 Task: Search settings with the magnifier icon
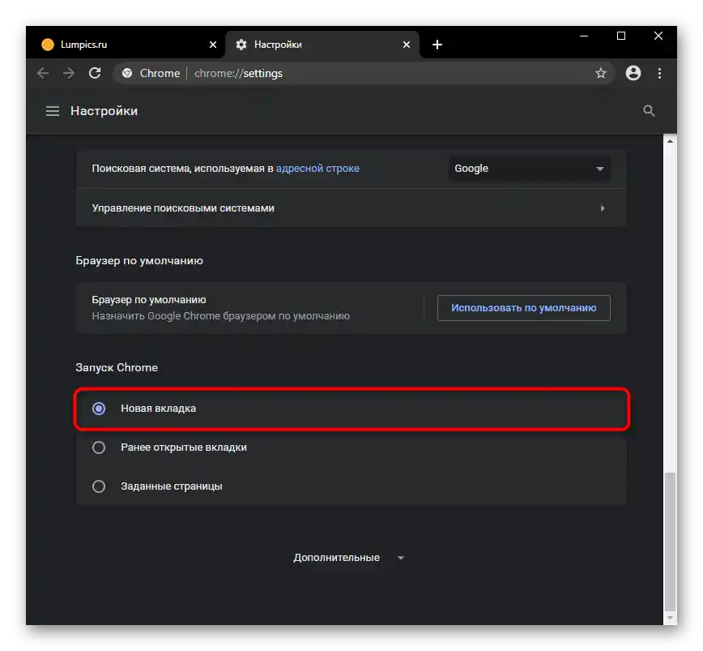pyautogui.click(x=649, y=111)
